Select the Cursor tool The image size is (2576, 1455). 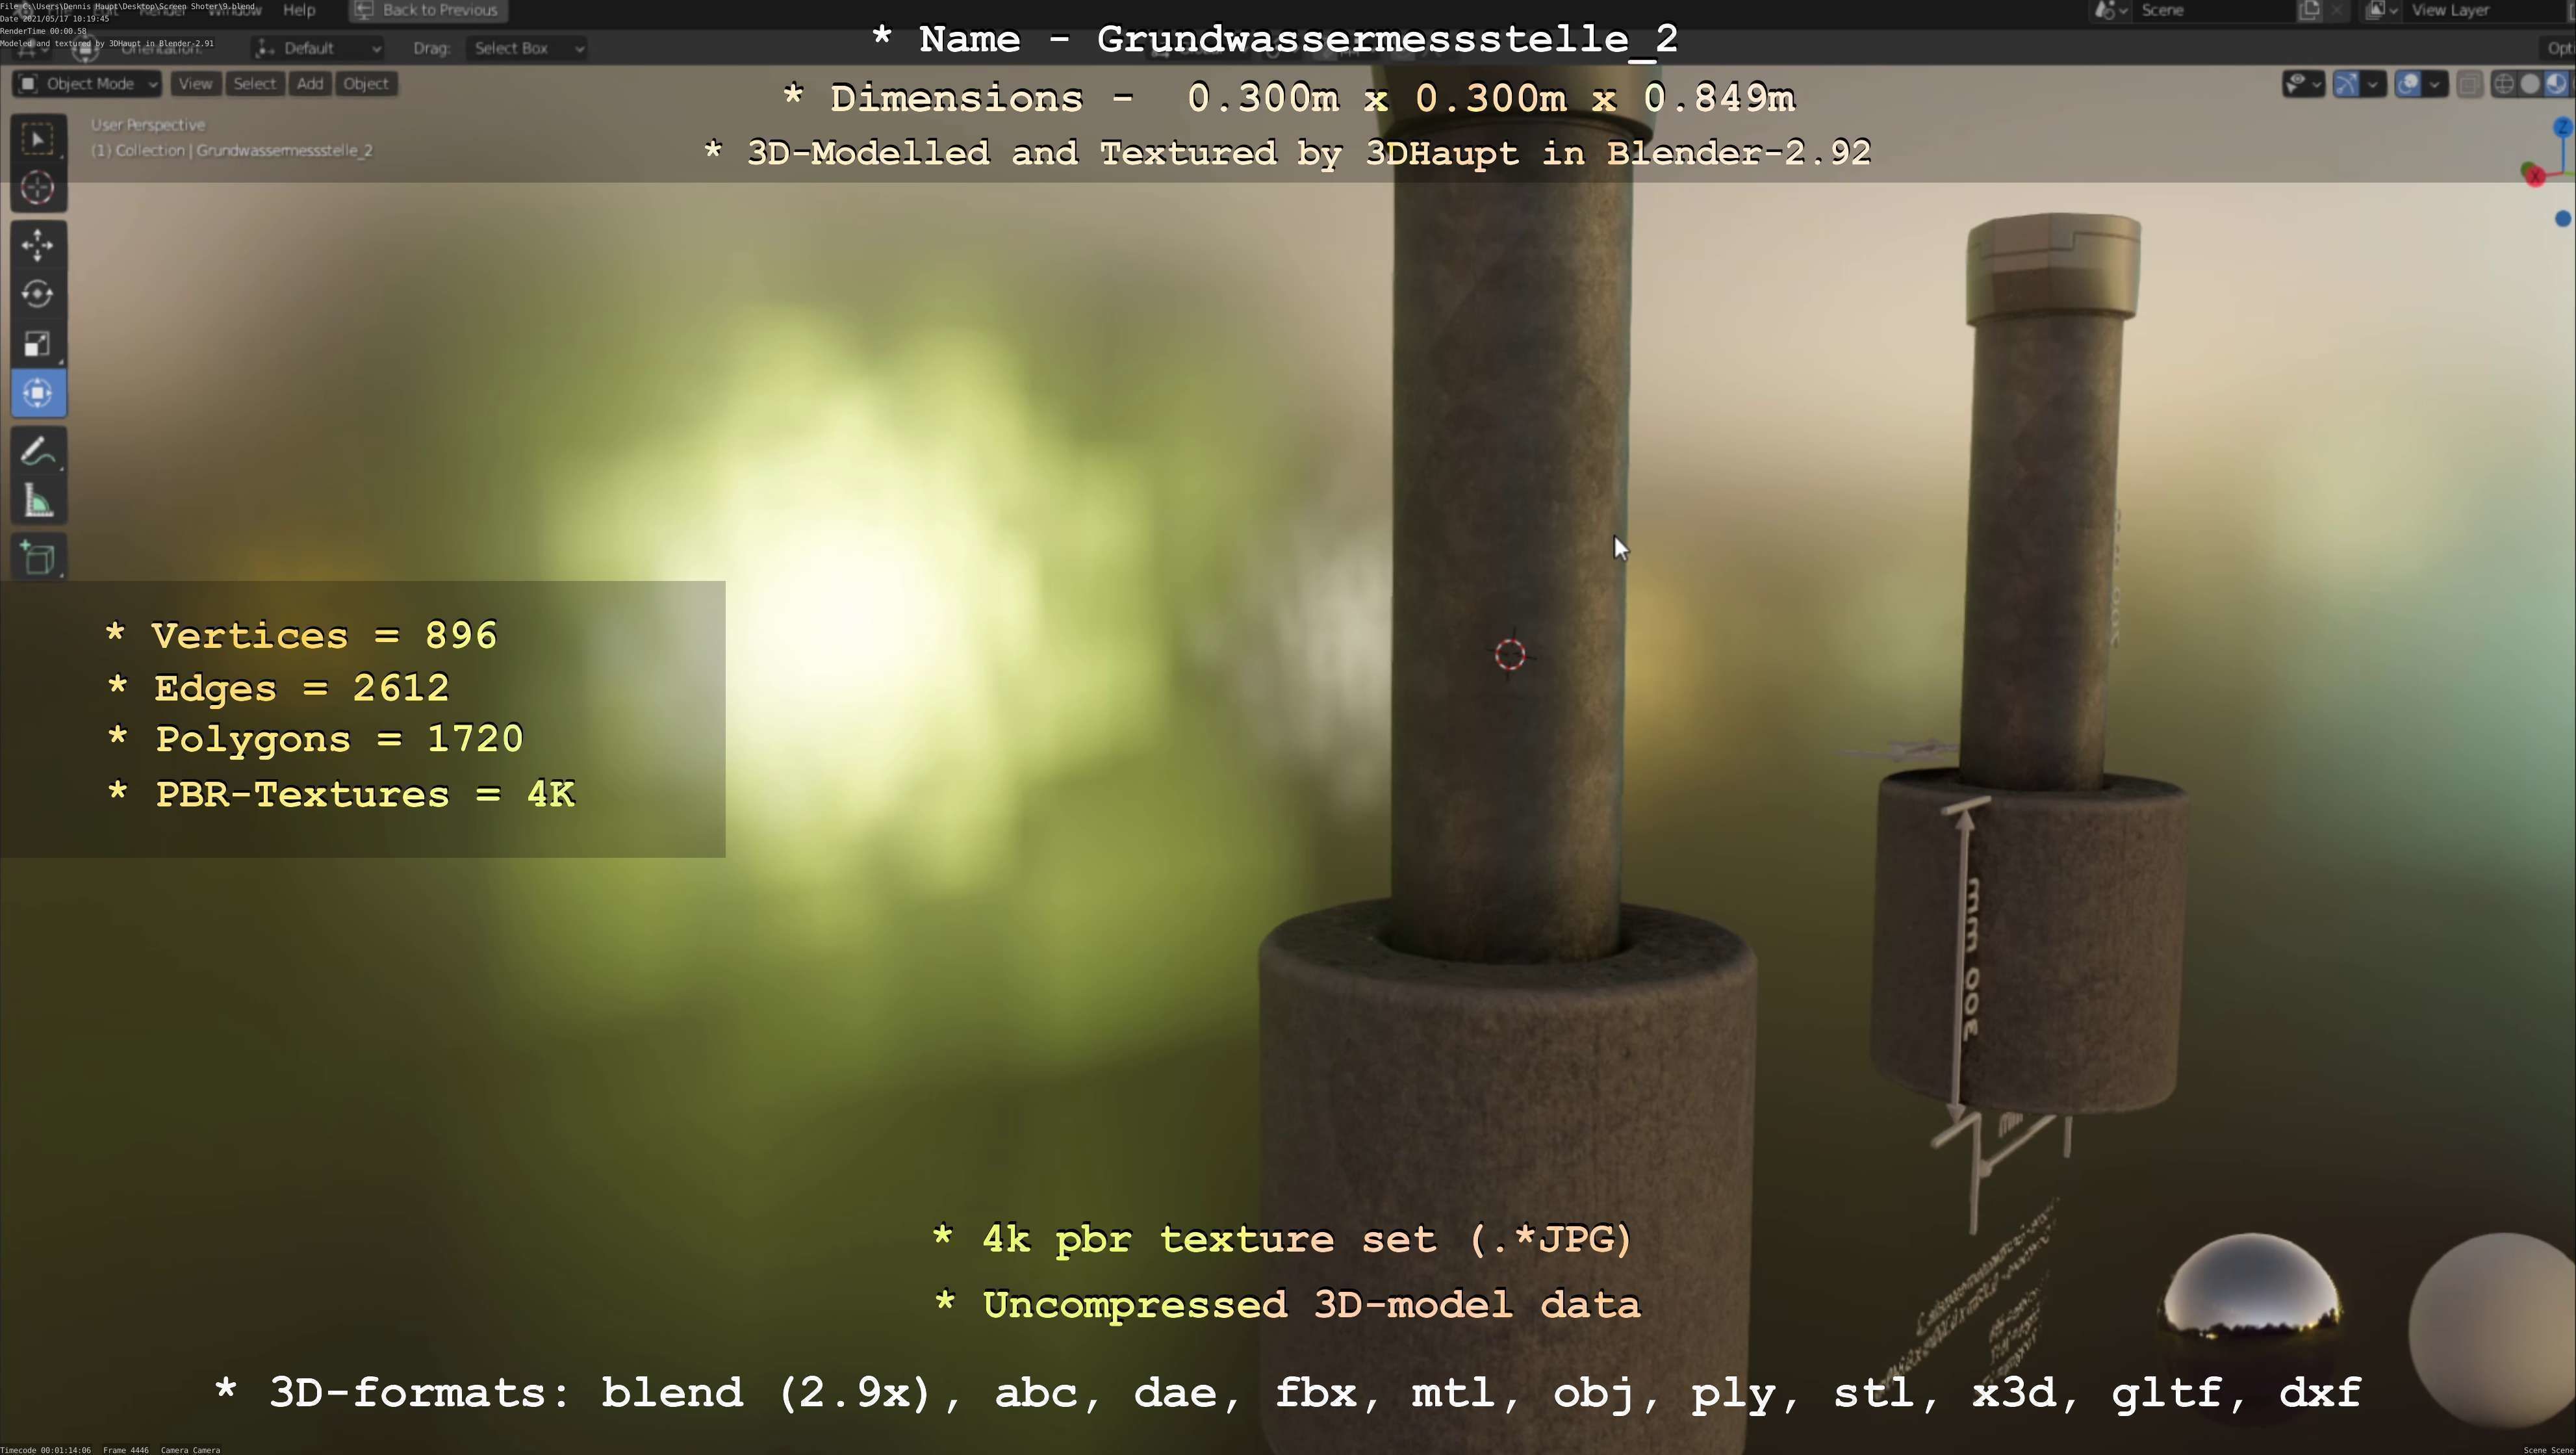[x=38, y=188]
